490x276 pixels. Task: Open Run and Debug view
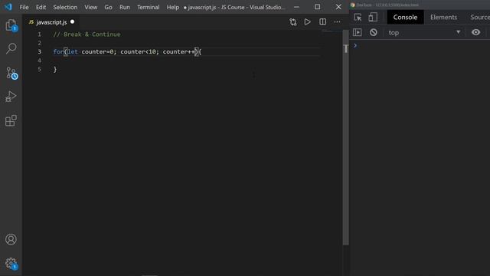(11, 97)
